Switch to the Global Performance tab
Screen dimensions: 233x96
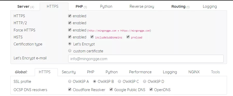click(x=140, y=72)
